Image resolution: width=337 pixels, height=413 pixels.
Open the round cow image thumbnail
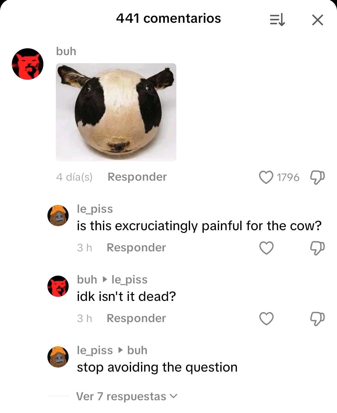click(x=116, y=112)
